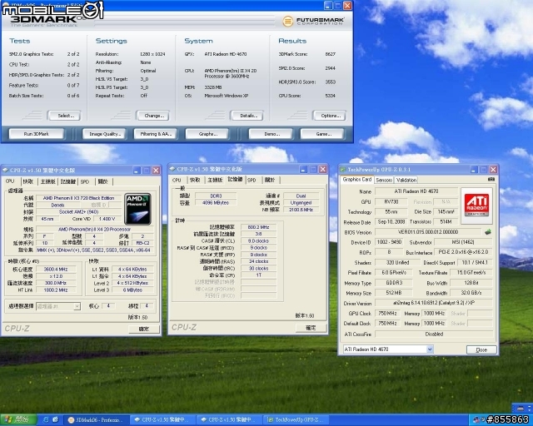
Task: Click Change under Settings section
Action: (153, 116)
